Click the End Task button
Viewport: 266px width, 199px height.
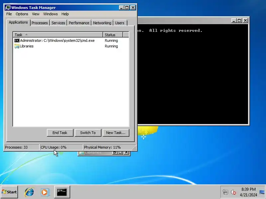click(60, 133)
